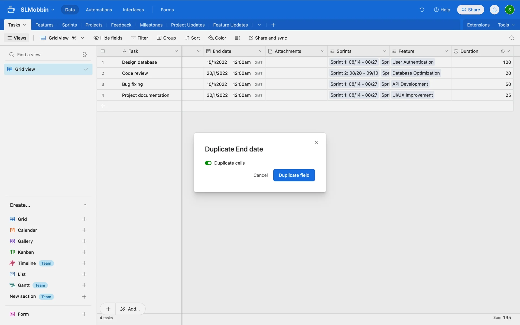This screenshot has height=325, width=520.
Task: Open the notifications bell
Action: [494, 10]
